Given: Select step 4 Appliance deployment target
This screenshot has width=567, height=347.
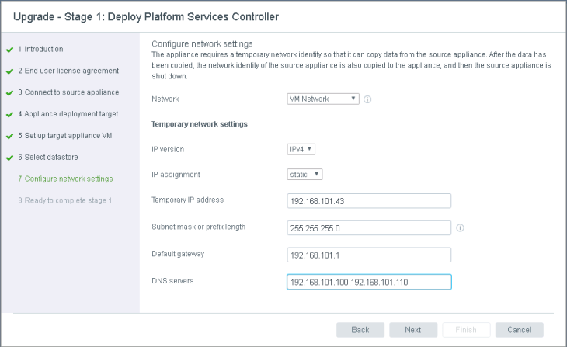Looking at the screenshot, I should [68, 114].
